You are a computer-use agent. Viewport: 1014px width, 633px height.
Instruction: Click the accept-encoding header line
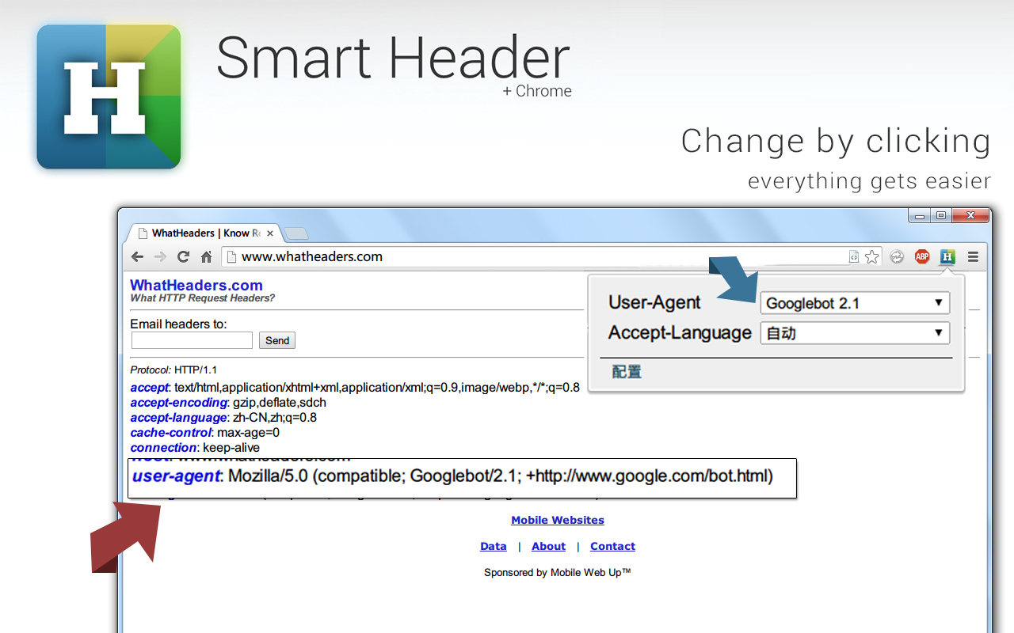click(x=228, y=403)
